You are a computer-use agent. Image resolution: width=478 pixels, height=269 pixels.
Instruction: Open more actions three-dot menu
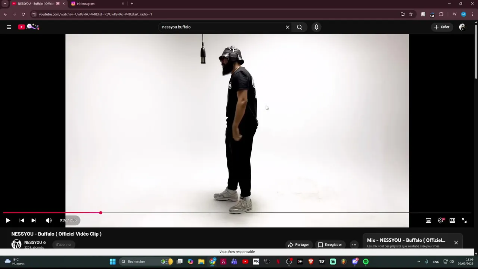coord(354,245)
